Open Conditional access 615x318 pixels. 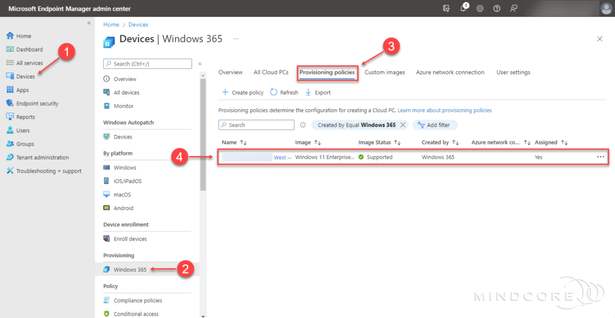[x=136, y=314]
